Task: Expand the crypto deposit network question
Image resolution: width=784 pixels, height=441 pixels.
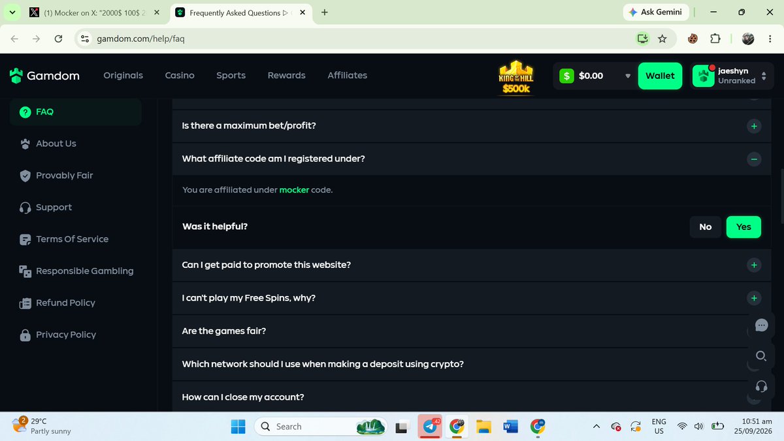Action: click(x=470, y=364)
